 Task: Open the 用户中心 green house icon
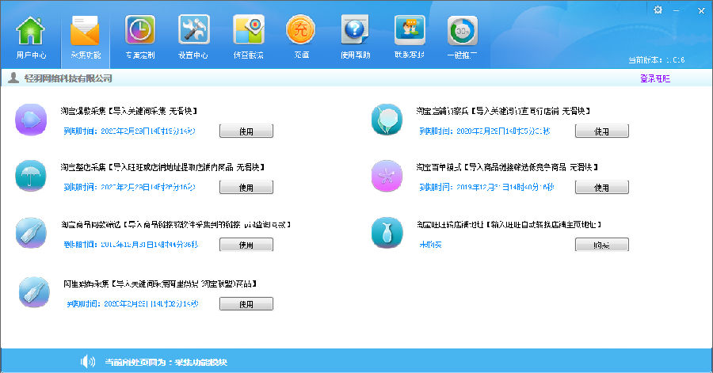[30, 30]
